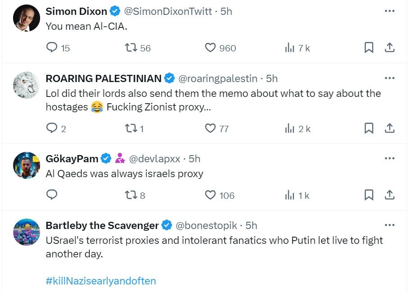Click GökayPam's profile avatar
The width and height of the screenshot is (414, 293).
point(27,165)
